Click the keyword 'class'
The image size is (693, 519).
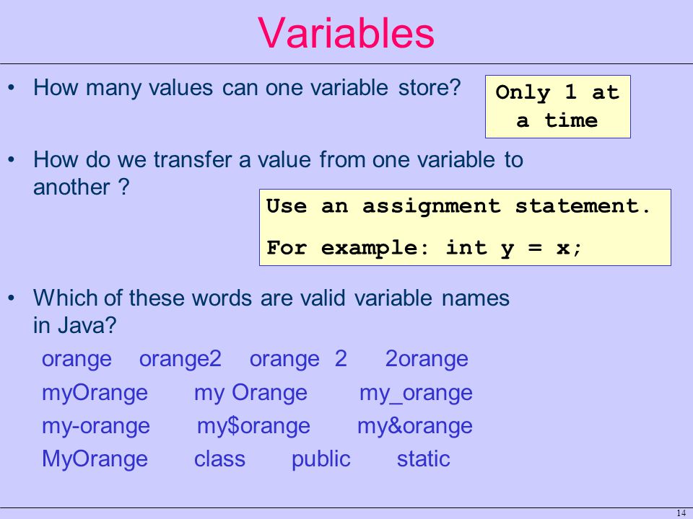(219, 459)
